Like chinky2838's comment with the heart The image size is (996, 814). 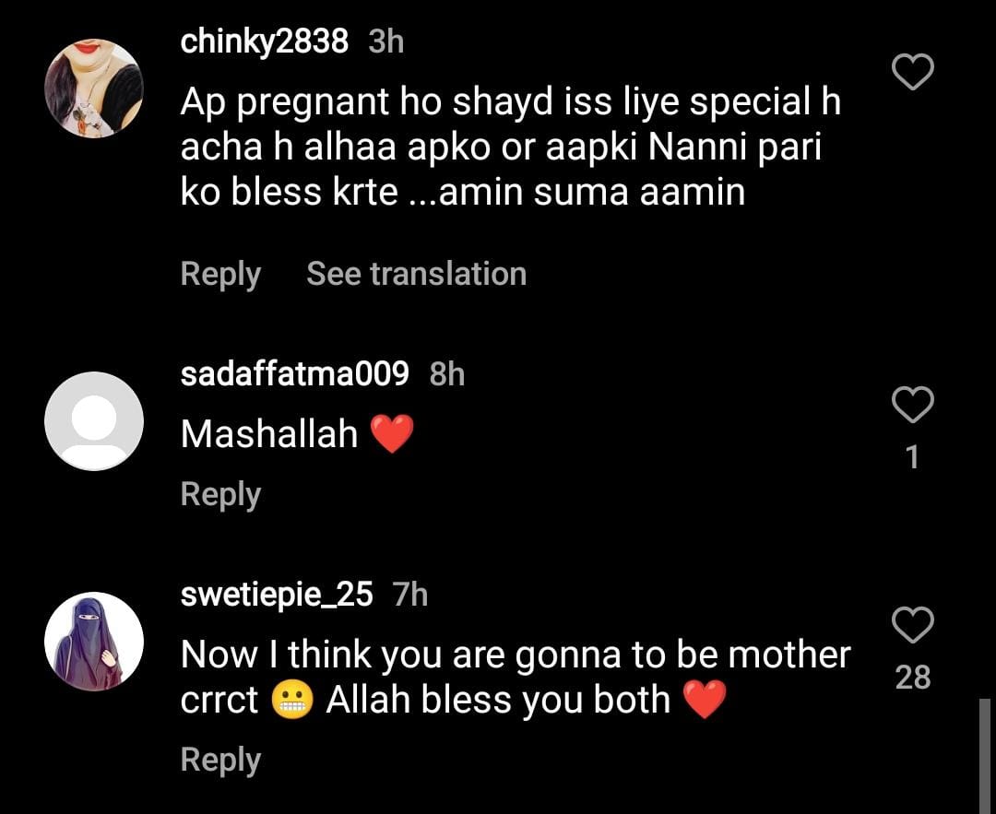coord(913,72)
